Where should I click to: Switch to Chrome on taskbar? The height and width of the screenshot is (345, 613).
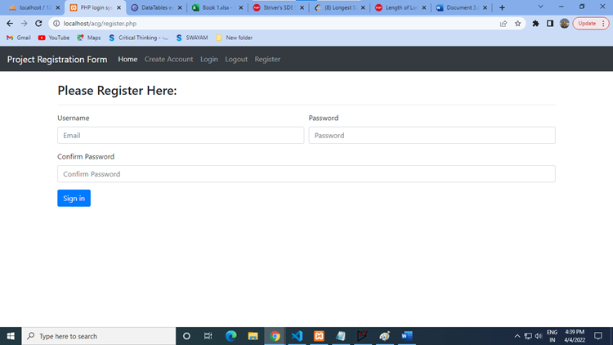tap(275, 336)
